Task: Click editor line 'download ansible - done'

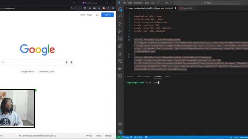Action: pyautogui.click(x=148, y=16)
